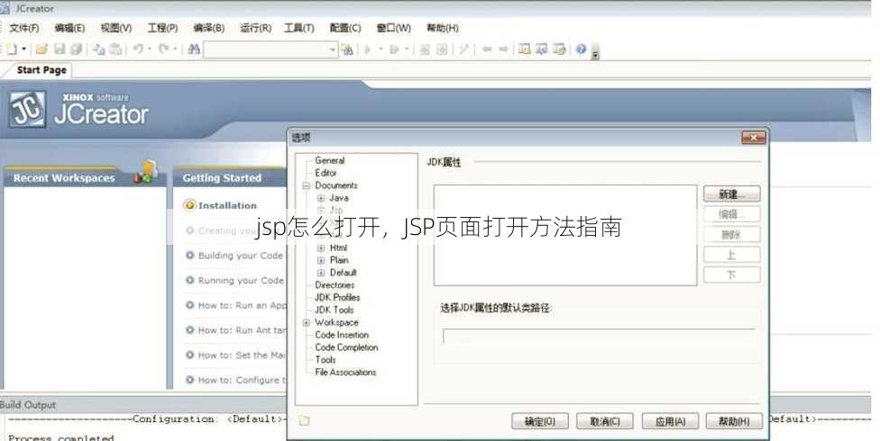Viewport: 880px width, 441px height.
Task: Open the Redo history dropdown arrow
Action: pyautogui.click(x=175, y=49)
